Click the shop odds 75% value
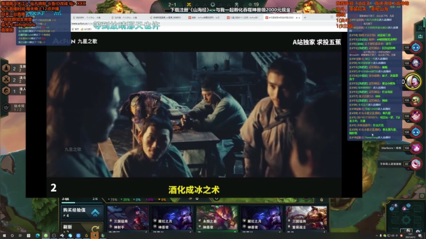Viewport: 426px width, 239px height. tap(112, 199)
